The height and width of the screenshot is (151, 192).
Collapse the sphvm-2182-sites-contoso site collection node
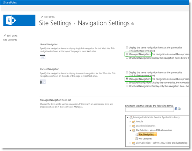[130, 130]
